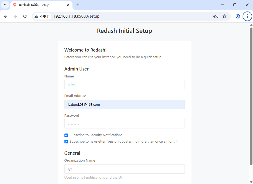Minimize the browser window

coord(223,5)
